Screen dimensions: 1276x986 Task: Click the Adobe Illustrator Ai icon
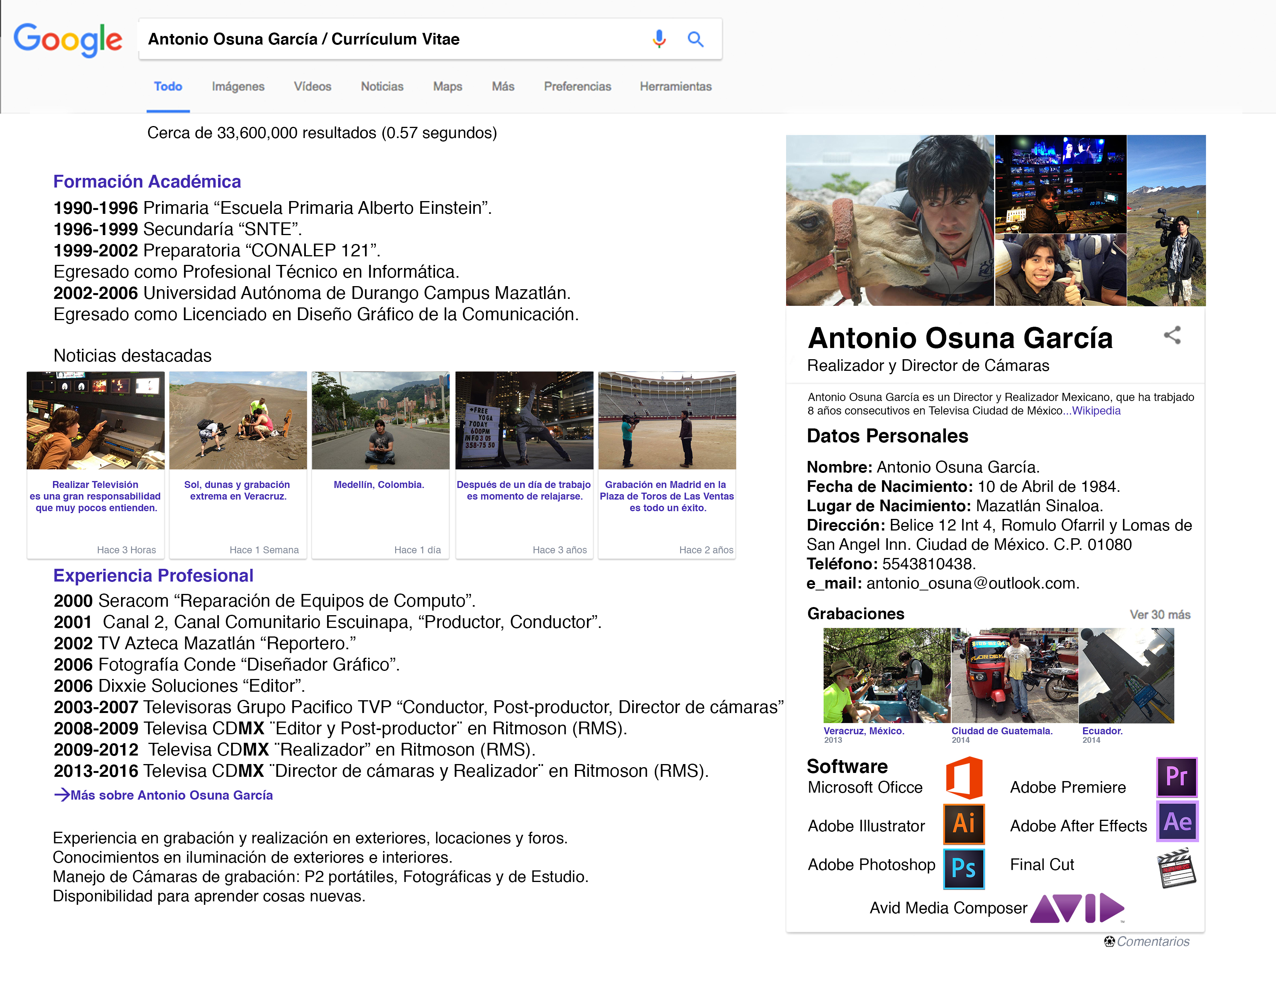pyautogui.click(x=964, y=824)
